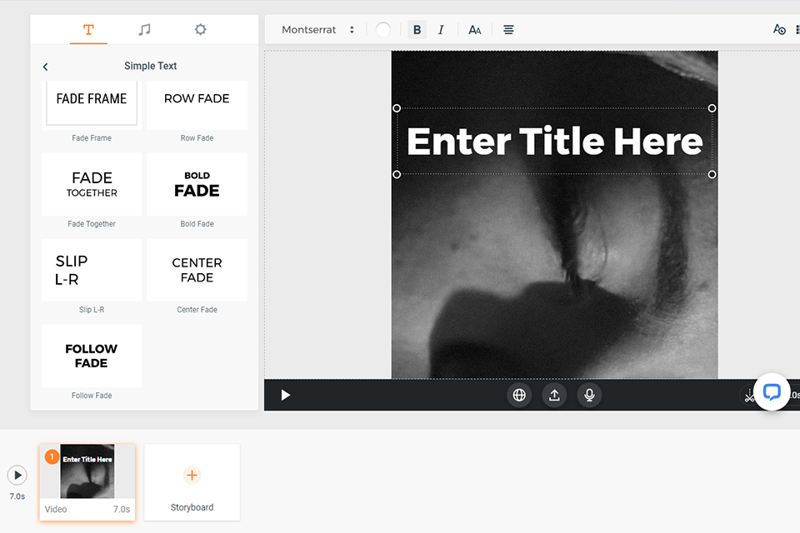The width and height of the screenshot is (800, 533).
Task: Click the text alignment icon
Action: [x=507, y=29]
